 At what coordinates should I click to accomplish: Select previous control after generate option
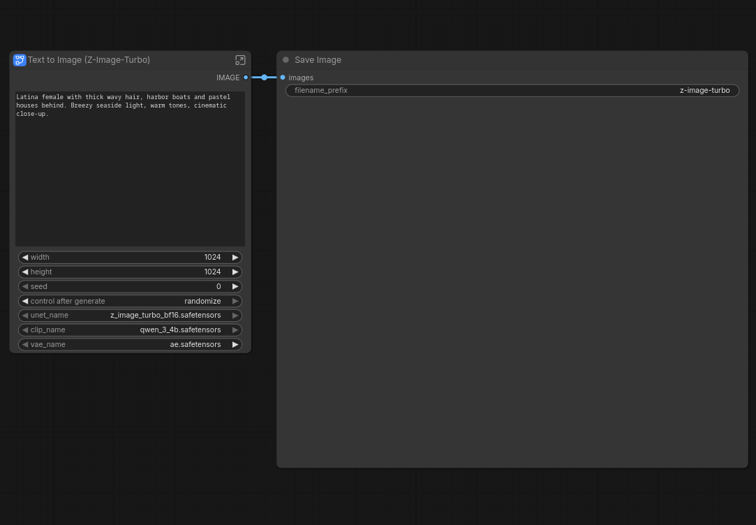click(25, 301)
